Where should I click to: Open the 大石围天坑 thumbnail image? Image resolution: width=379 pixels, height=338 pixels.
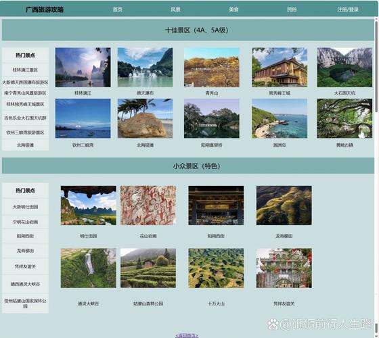click(x=344, y=67)
